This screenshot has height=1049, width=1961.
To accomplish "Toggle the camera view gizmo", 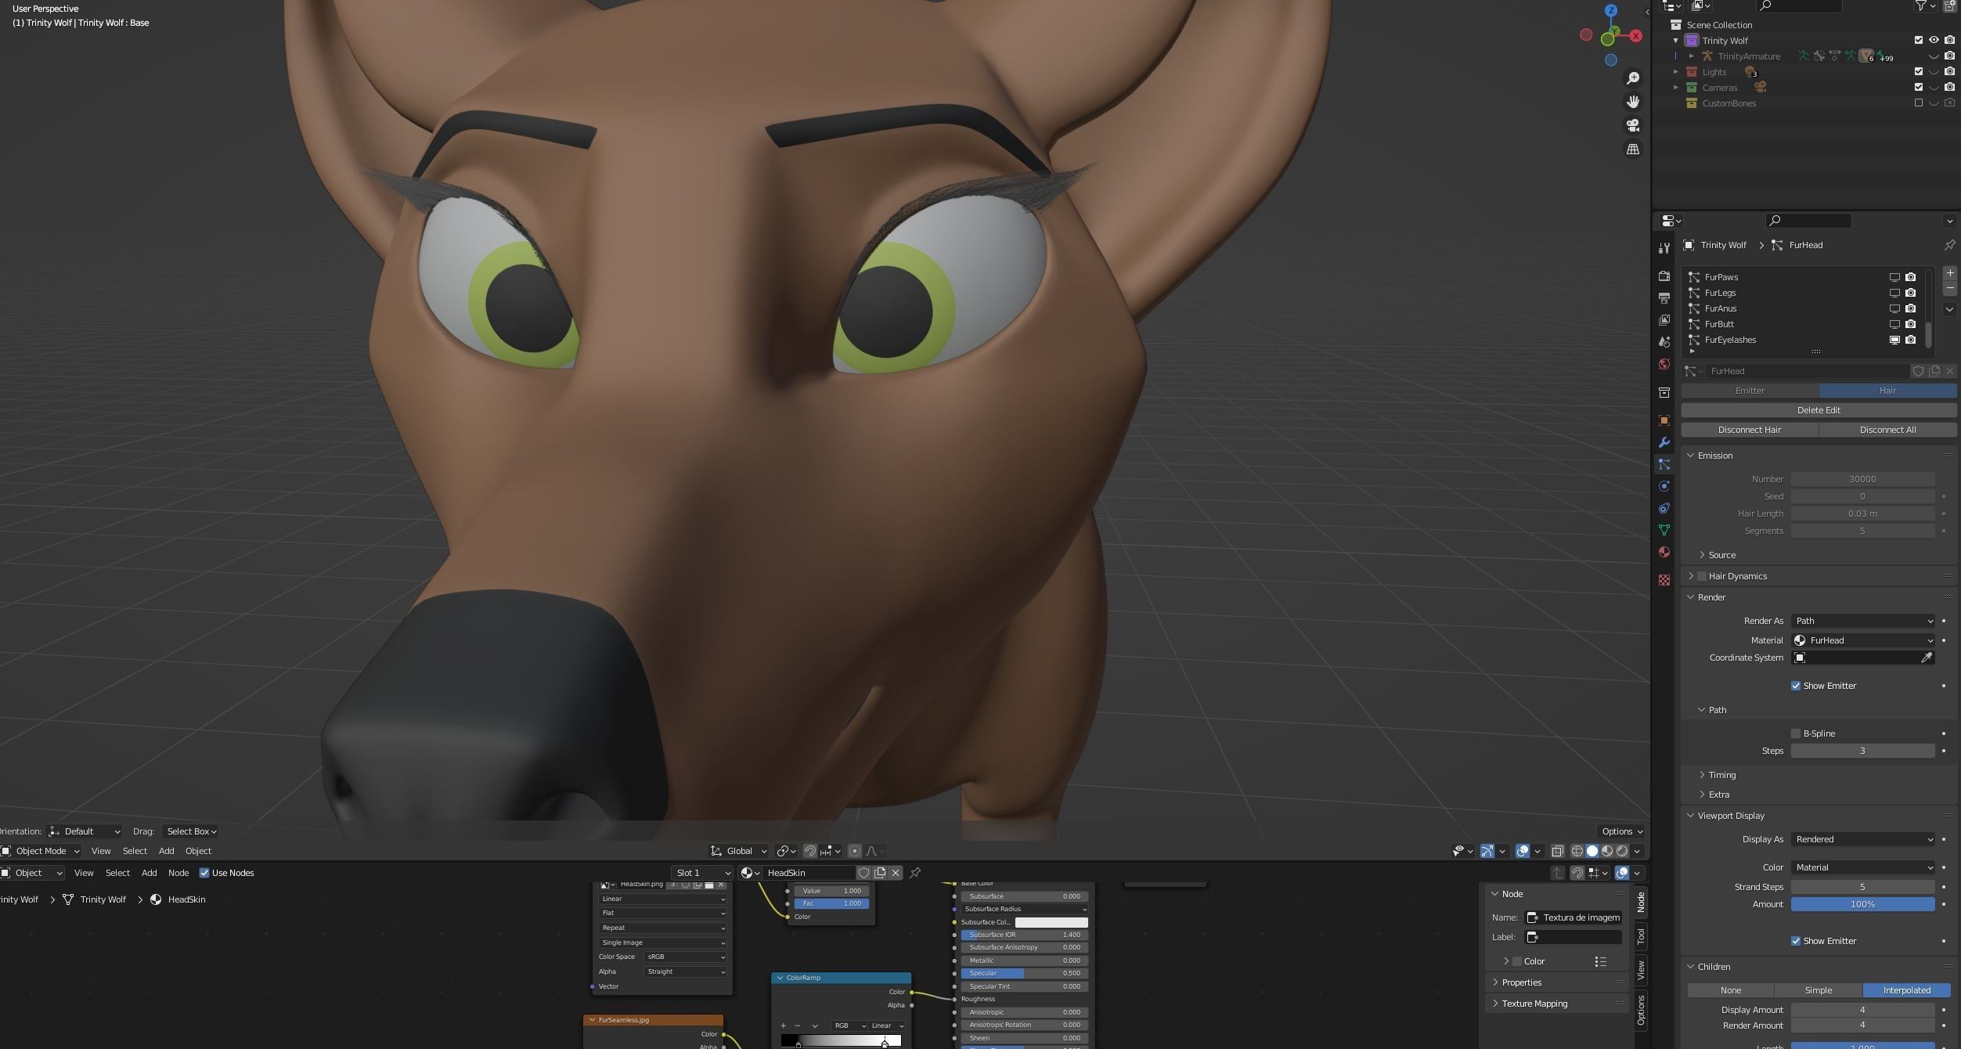I will click(x=1633, y=125).
